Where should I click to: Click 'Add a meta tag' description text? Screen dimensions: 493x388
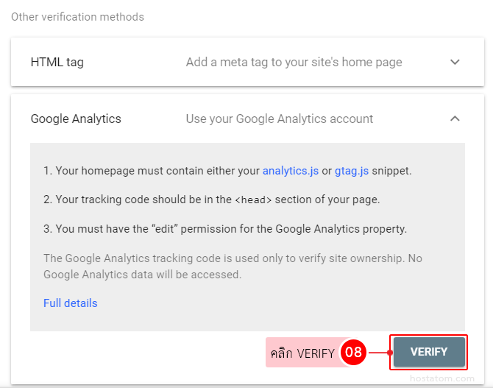pos(294,62)
